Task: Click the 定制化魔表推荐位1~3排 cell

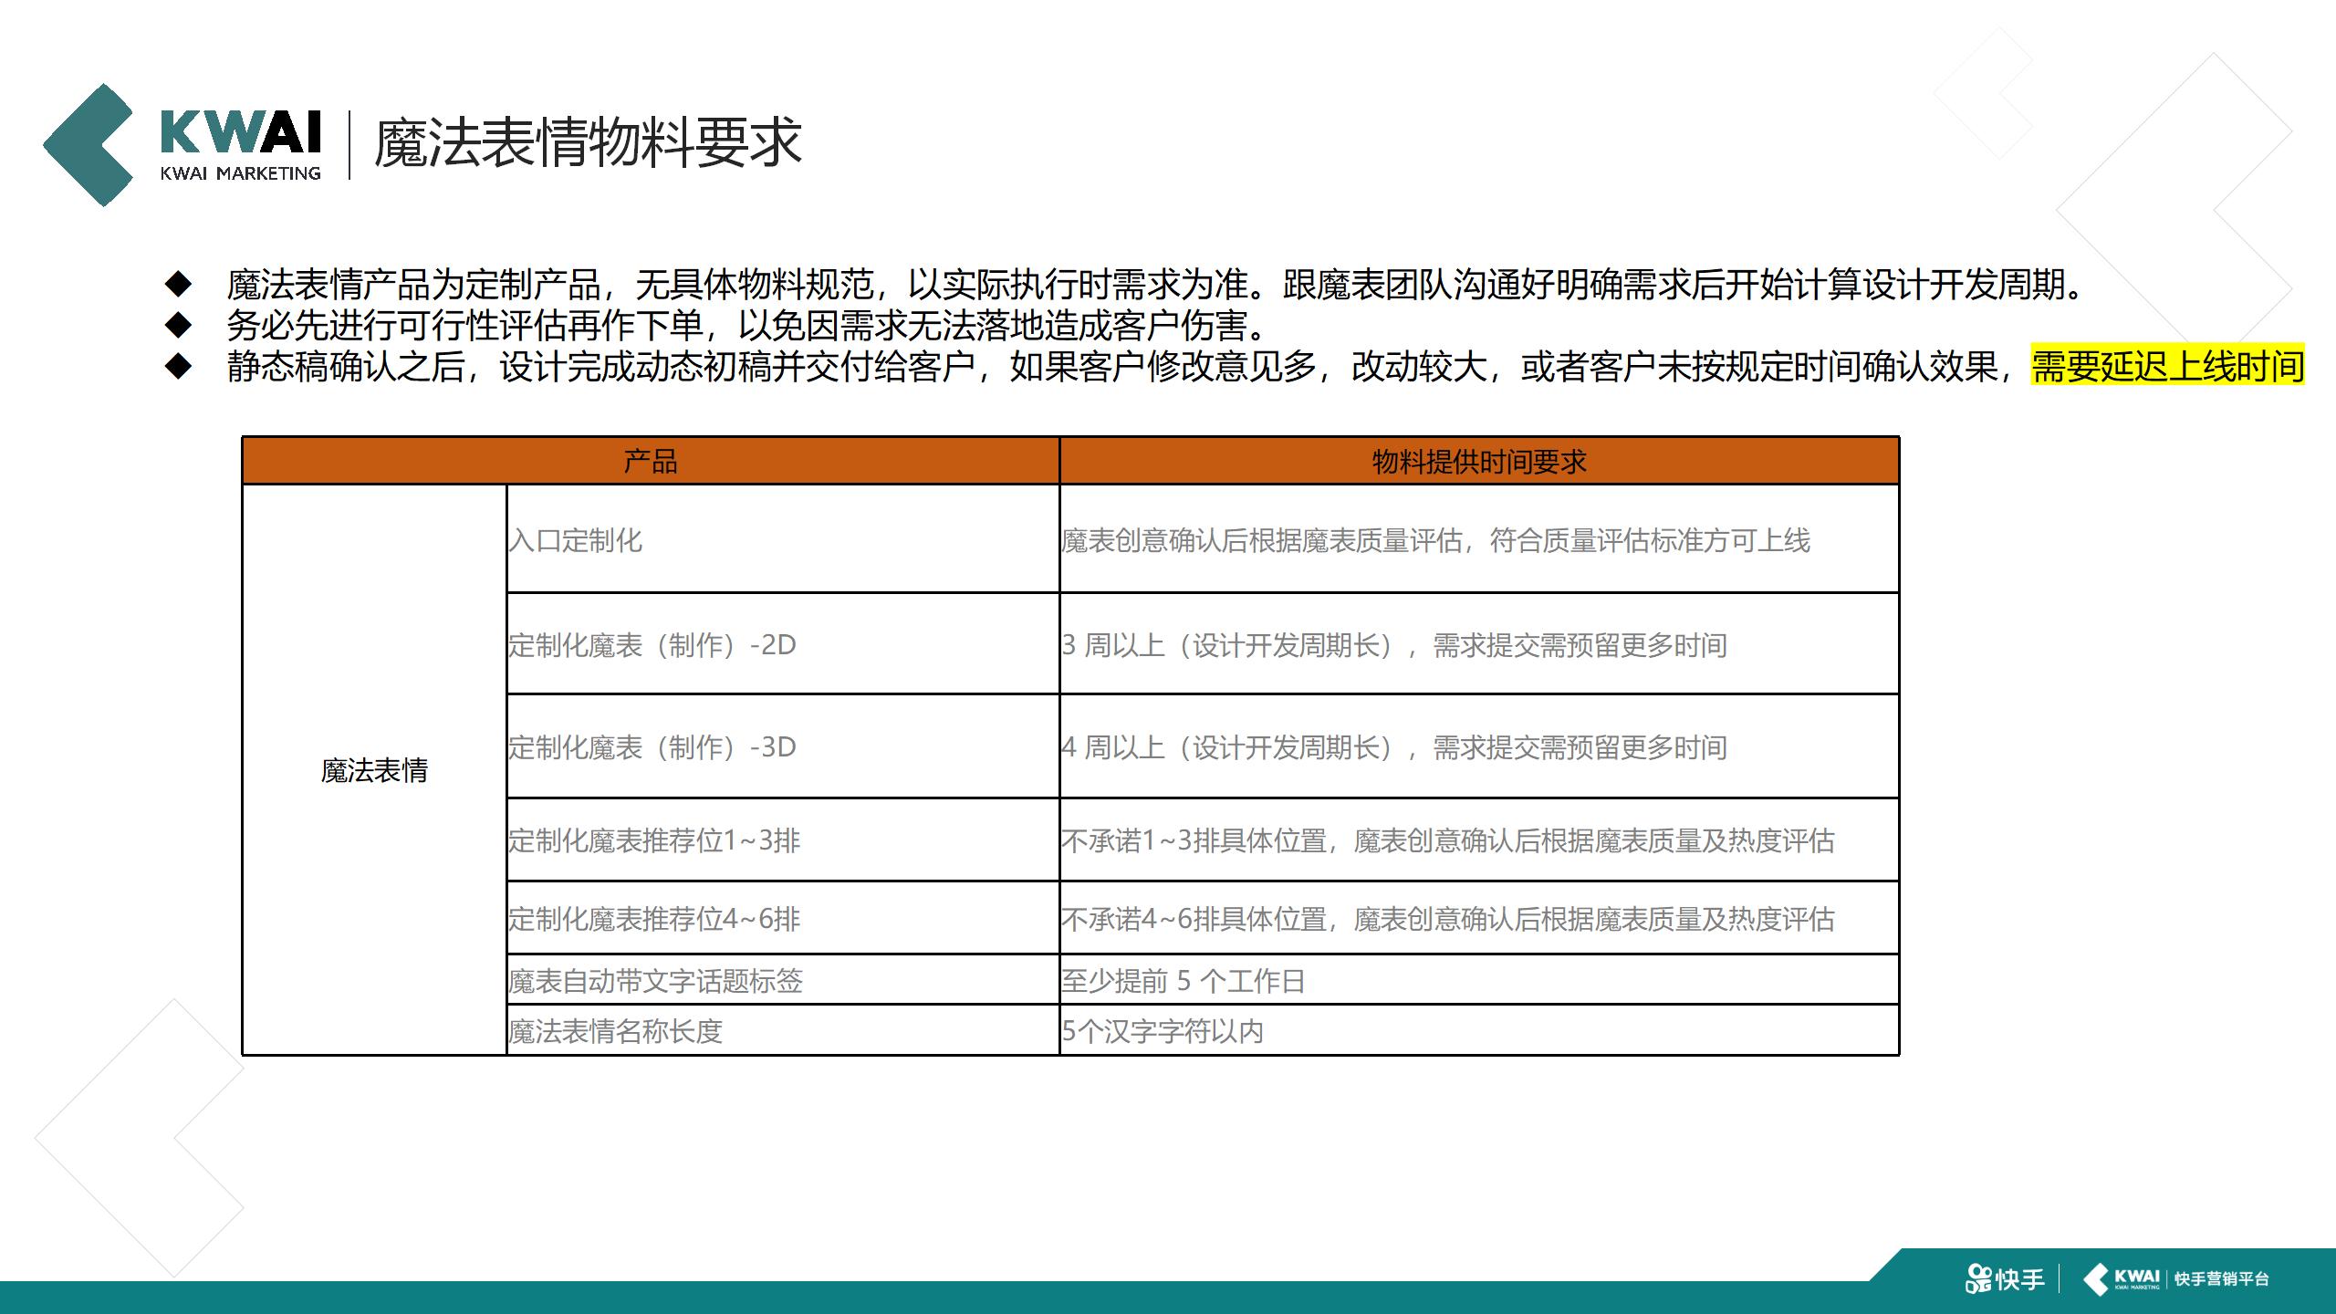Action: coord(783,839)
